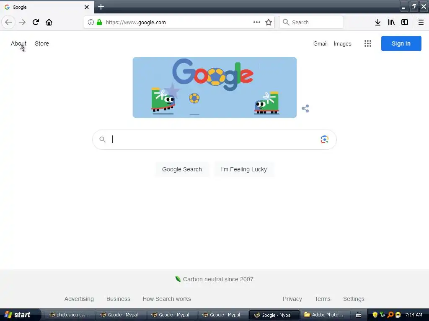
Task: Open the Downloads toolbar icon
Action: coord(378,22)
